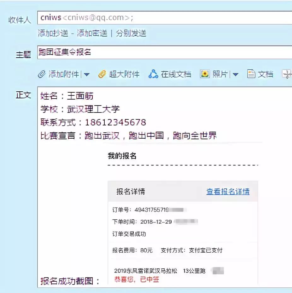Click the 收件人 label
292x293 pixels.
click(x=20, y=20)
